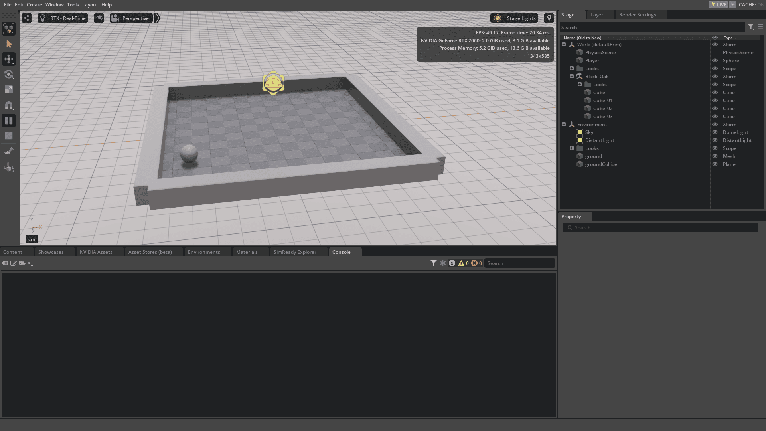Select the Rotate gizmo tool
Image resolution: width=766 pixels, height=431 pixels.
pyautogui.click(x=9, y=75)
